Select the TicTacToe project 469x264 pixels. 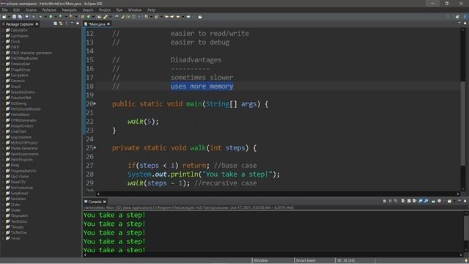click(x=18, y=232)
